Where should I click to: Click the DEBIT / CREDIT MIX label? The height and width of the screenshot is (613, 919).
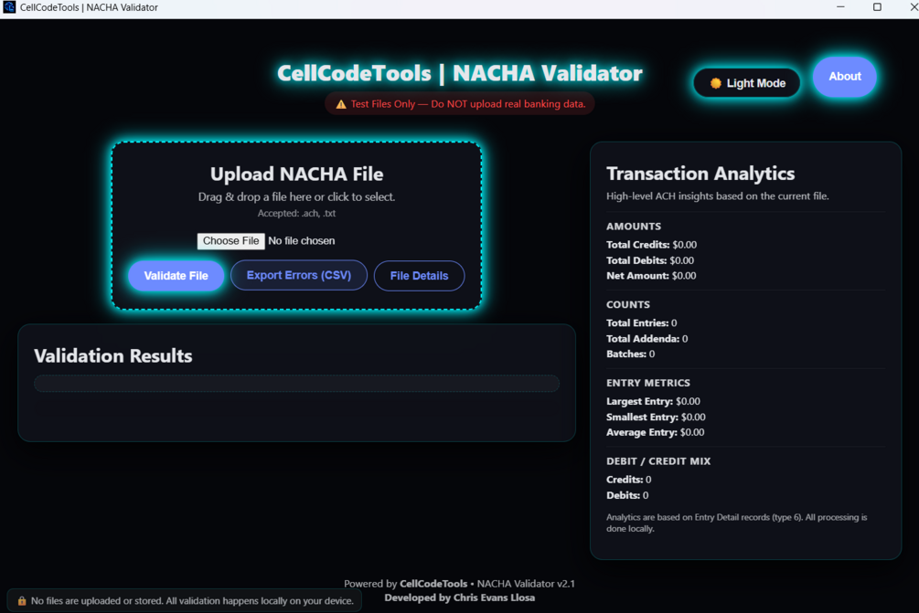coord(658,461)
